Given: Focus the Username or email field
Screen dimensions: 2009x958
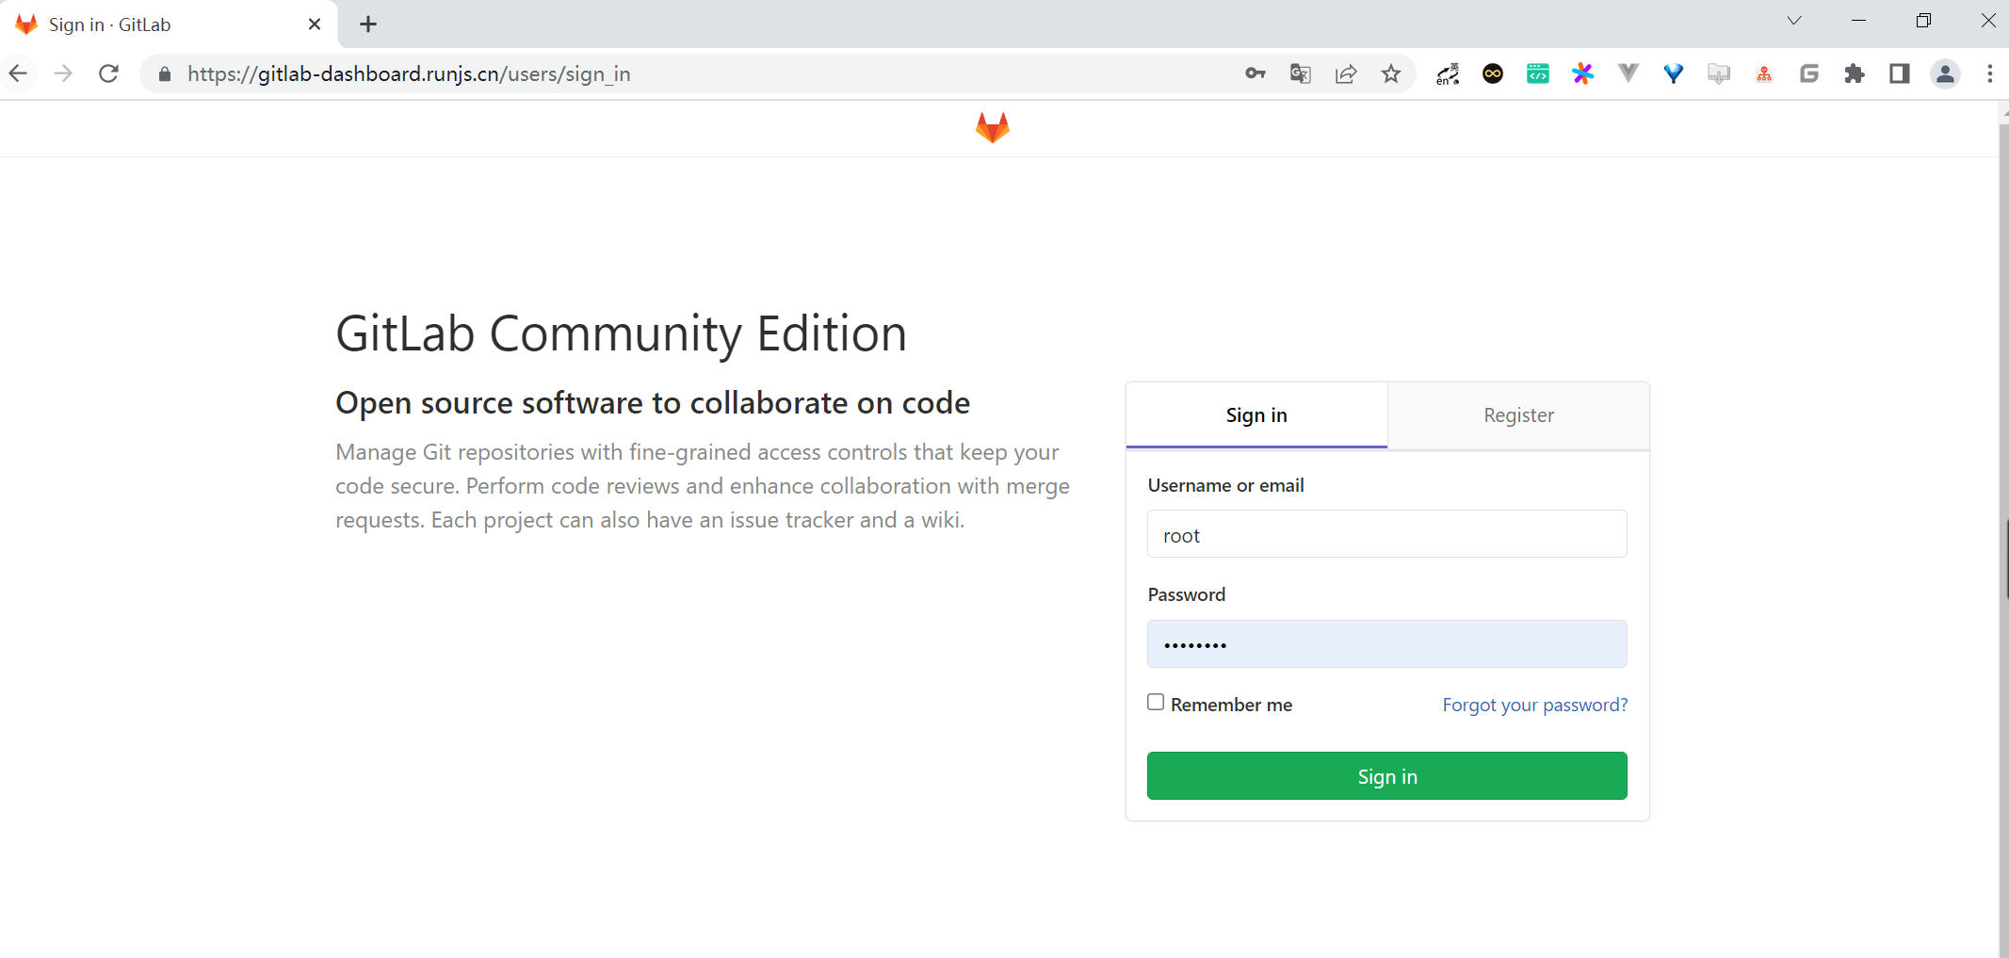Looking at the screenshot, I should coord(1387,534).
